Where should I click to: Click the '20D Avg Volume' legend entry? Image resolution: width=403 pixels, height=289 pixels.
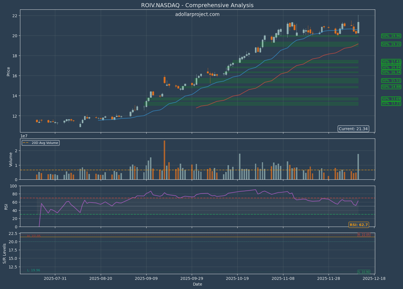coord(41,143)
